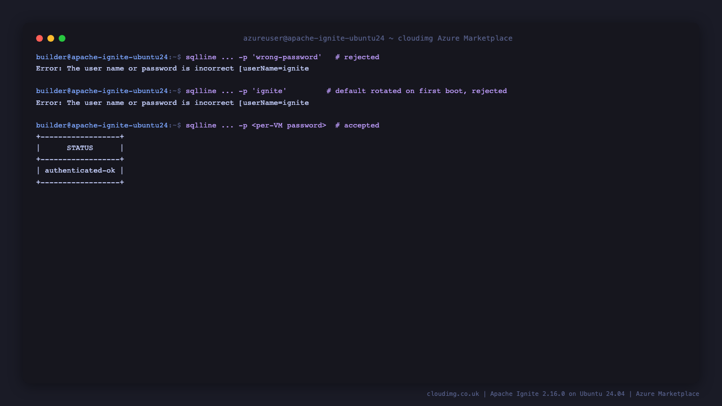Image resolution: width=722 pixels, height=406 pixels.
Task: Click the authenticated-ok table cell
Action: click(x=80, y=170)
